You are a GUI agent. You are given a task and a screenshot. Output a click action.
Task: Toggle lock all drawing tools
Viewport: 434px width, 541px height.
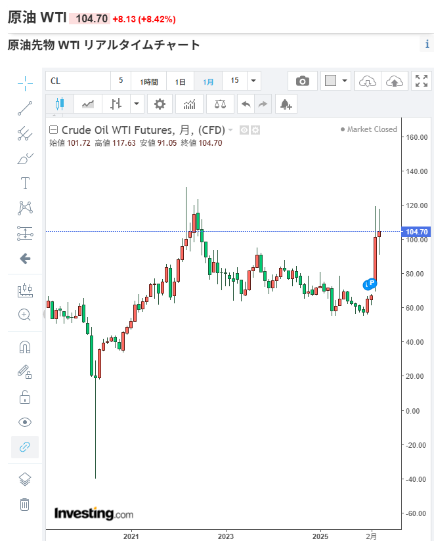point(25,397)
